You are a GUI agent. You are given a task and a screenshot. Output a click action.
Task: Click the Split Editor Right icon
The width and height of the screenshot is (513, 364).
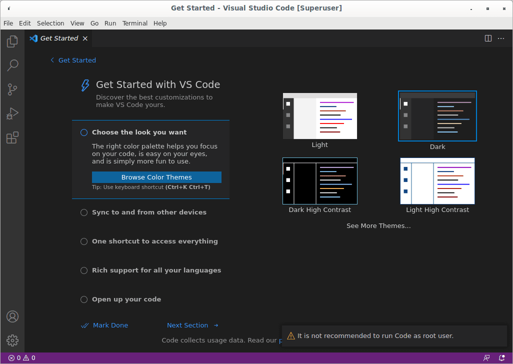point(488,38)
